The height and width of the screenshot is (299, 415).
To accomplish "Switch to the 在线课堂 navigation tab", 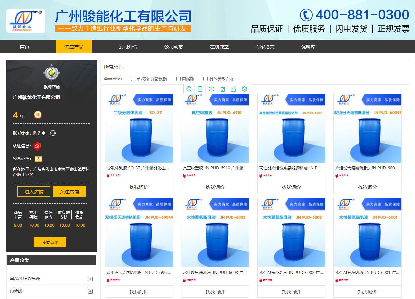I will pos(219,47).
